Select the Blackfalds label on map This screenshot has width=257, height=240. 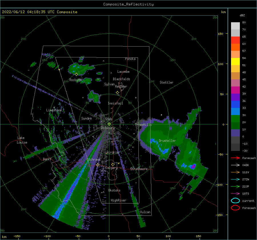[x=121, y=79]
